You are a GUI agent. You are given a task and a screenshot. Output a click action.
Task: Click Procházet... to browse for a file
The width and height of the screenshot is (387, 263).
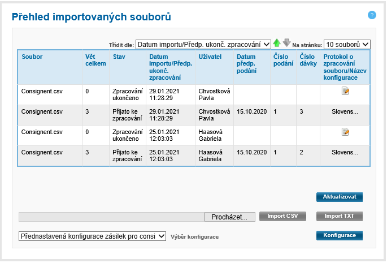click(229, 217)
